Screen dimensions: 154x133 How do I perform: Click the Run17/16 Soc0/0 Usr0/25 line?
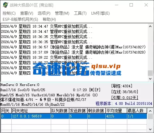[x=23, y=90]
